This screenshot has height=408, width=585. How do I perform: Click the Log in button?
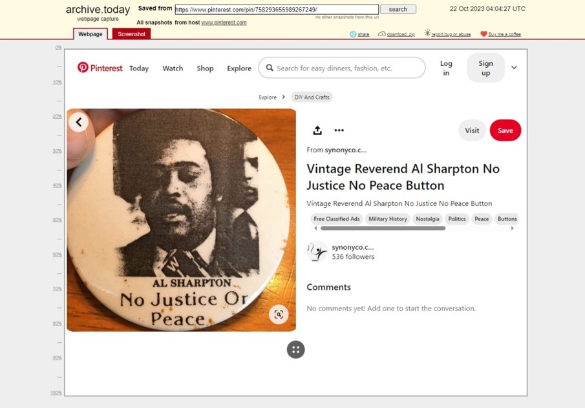point(446,68)
